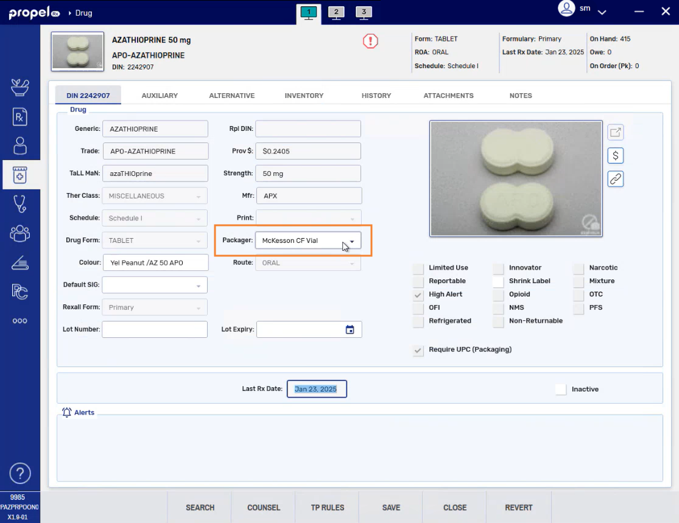Click the stethoscope prescriber icon in sidebar
Screen dimensions: 679x523
coord(20,204)
